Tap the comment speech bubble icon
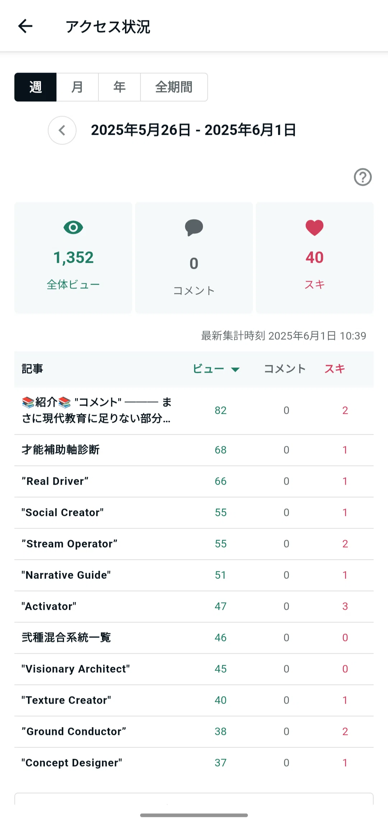Image resolution: width=388 pixels, height=826 pixels. [x=194, y=228]
